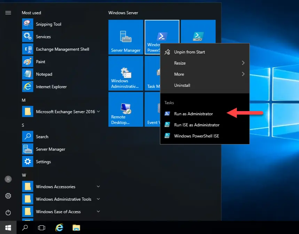Click the Power icon in Start sidebar
Image resolution: width=299 pixels, height=234 pixels.
pos(8,212)
